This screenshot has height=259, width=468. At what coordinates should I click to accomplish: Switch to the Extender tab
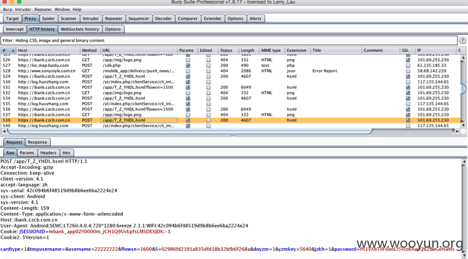[213, 18]
